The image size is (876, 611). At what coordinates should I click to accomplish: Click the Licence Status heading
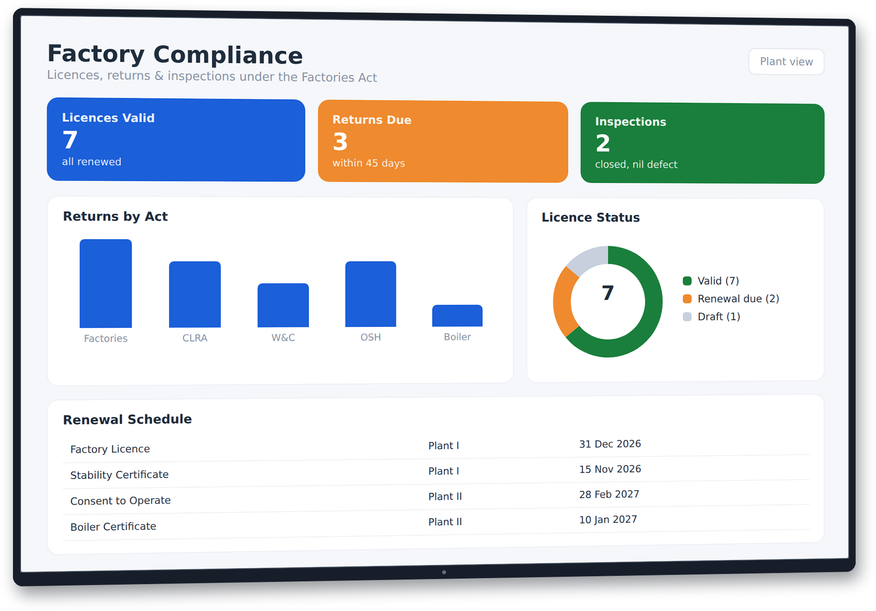(590, 218)
